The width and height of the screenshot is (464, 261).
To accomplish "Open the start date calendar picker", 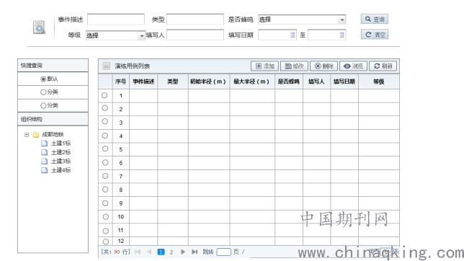I will click(293, 35).
